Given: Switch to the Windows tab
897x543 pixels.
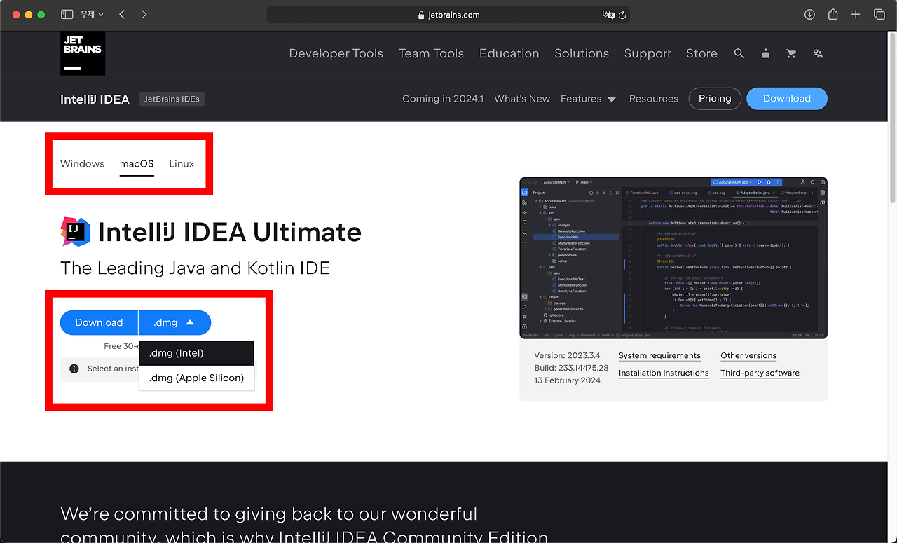Looking at the screenshot, I should (82, 164).
